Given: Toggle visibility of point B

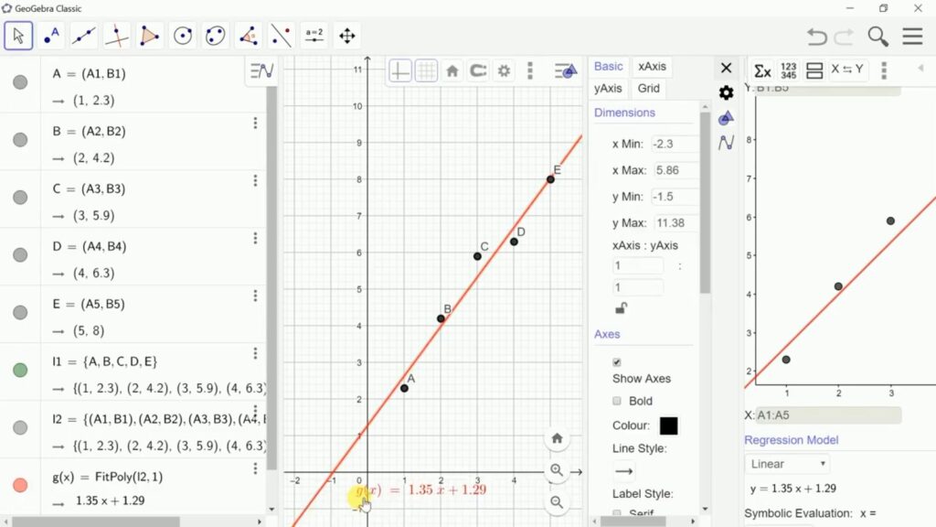Looking at the screenshot, I should [20, 140].
